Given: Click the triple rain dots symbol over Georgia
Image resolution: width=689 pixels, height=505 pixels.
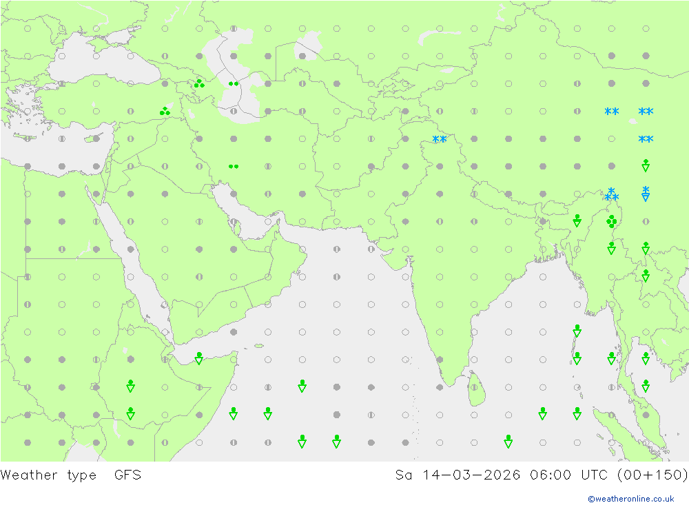Looking at the screenshot, I should tap(199, 83).
